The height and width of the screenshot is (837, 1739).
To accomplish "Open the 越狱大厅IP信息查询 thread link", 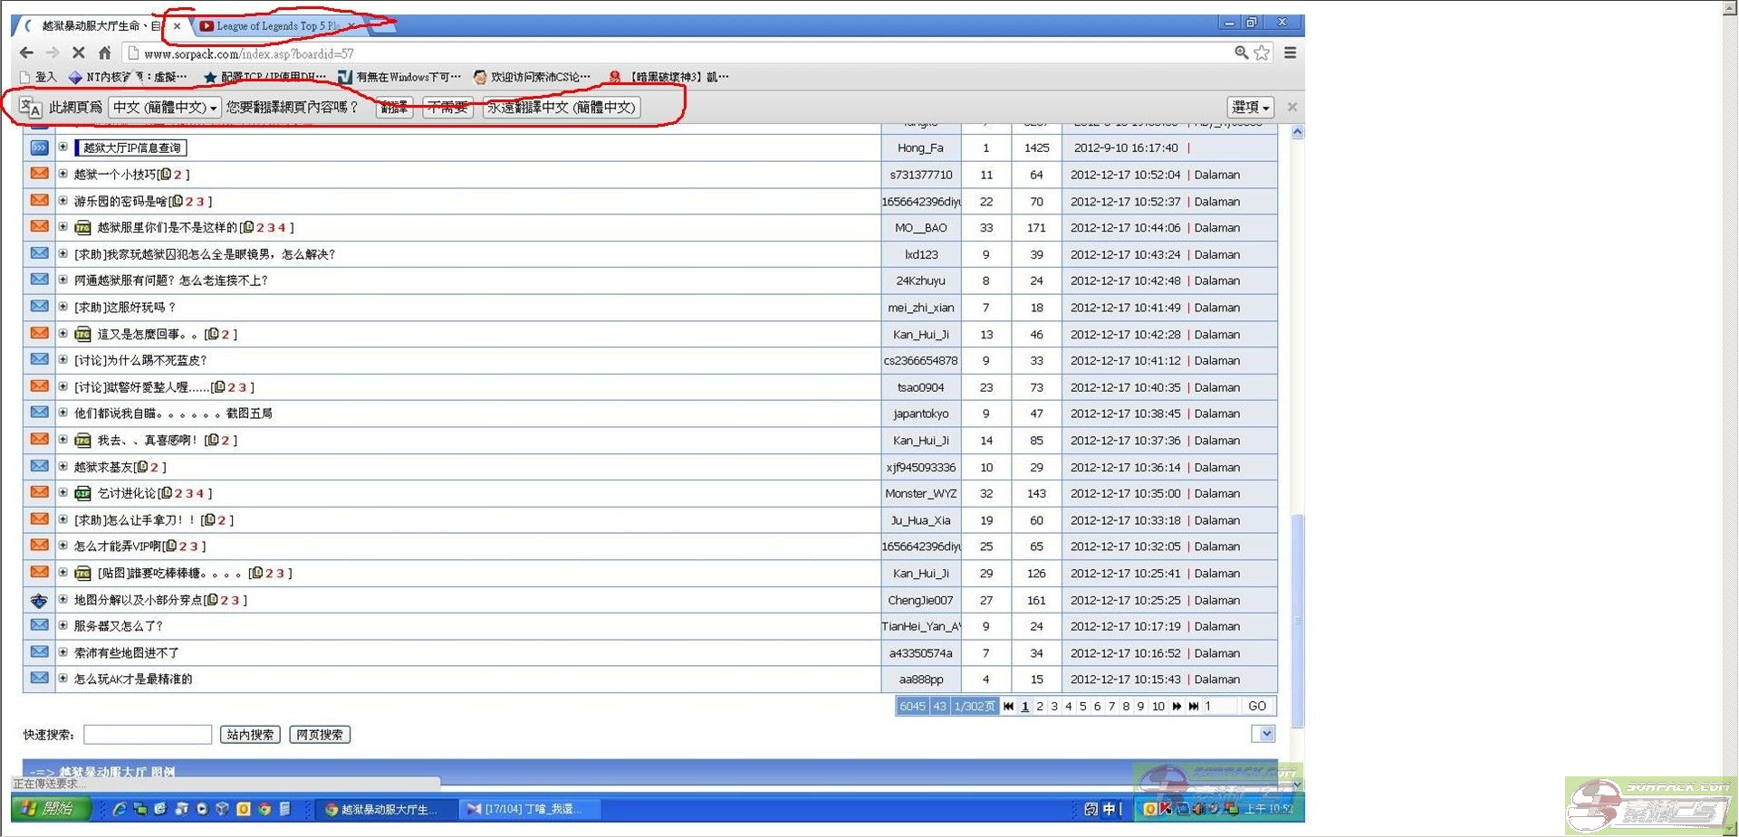I will click(x=131, y=147).
